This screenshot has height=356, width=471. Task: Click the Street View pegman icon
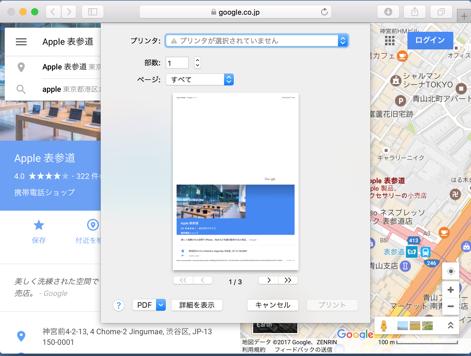[x=384, y=326]
